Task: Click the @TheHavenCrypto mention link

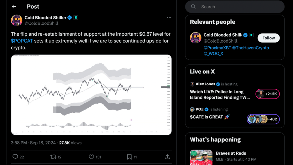Action: (x=250, y=48)
